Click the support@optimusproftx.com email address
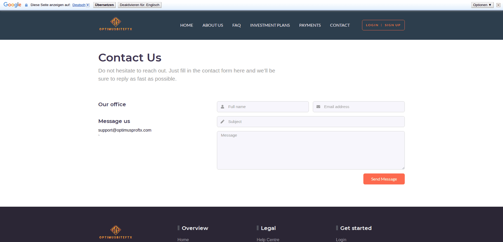 125,130
